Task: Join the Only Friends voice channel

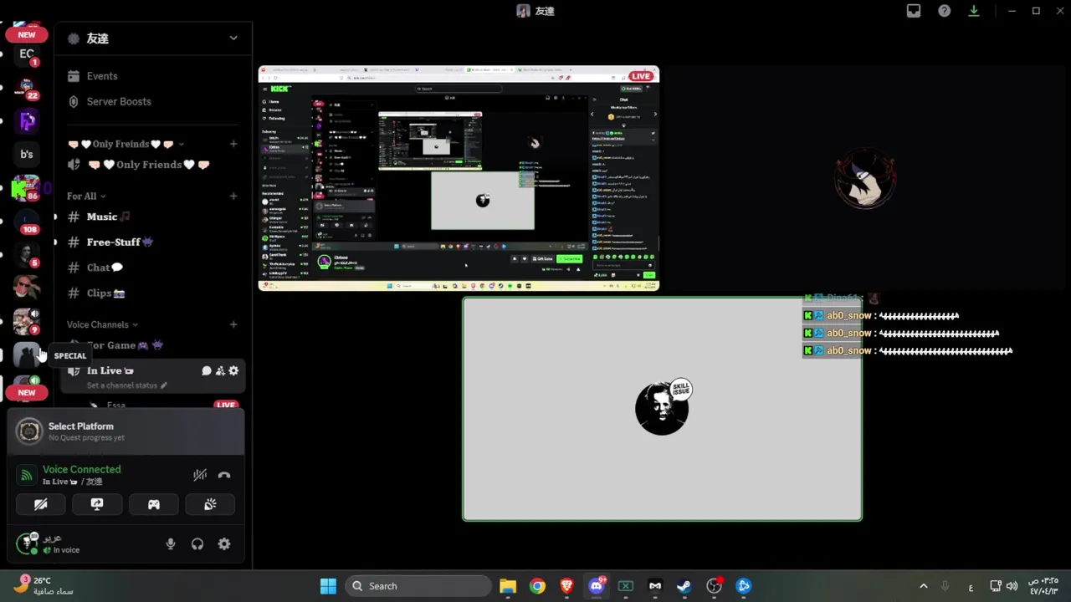Action: coord(153,165)
